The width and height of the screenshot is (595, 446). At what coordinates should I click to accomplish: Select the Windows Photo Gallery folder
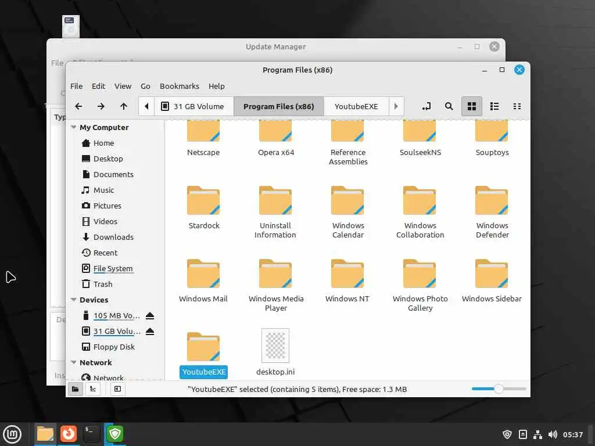(x=420, y=286)
